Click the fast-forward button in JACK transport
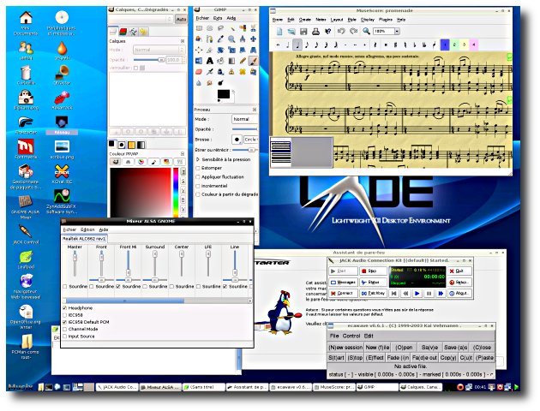540x411 pixels. (x=441, y=294)
